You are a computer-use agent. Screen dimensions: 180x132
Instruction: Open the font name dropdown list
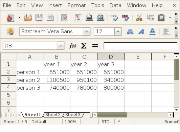click(x=87, y=31)
